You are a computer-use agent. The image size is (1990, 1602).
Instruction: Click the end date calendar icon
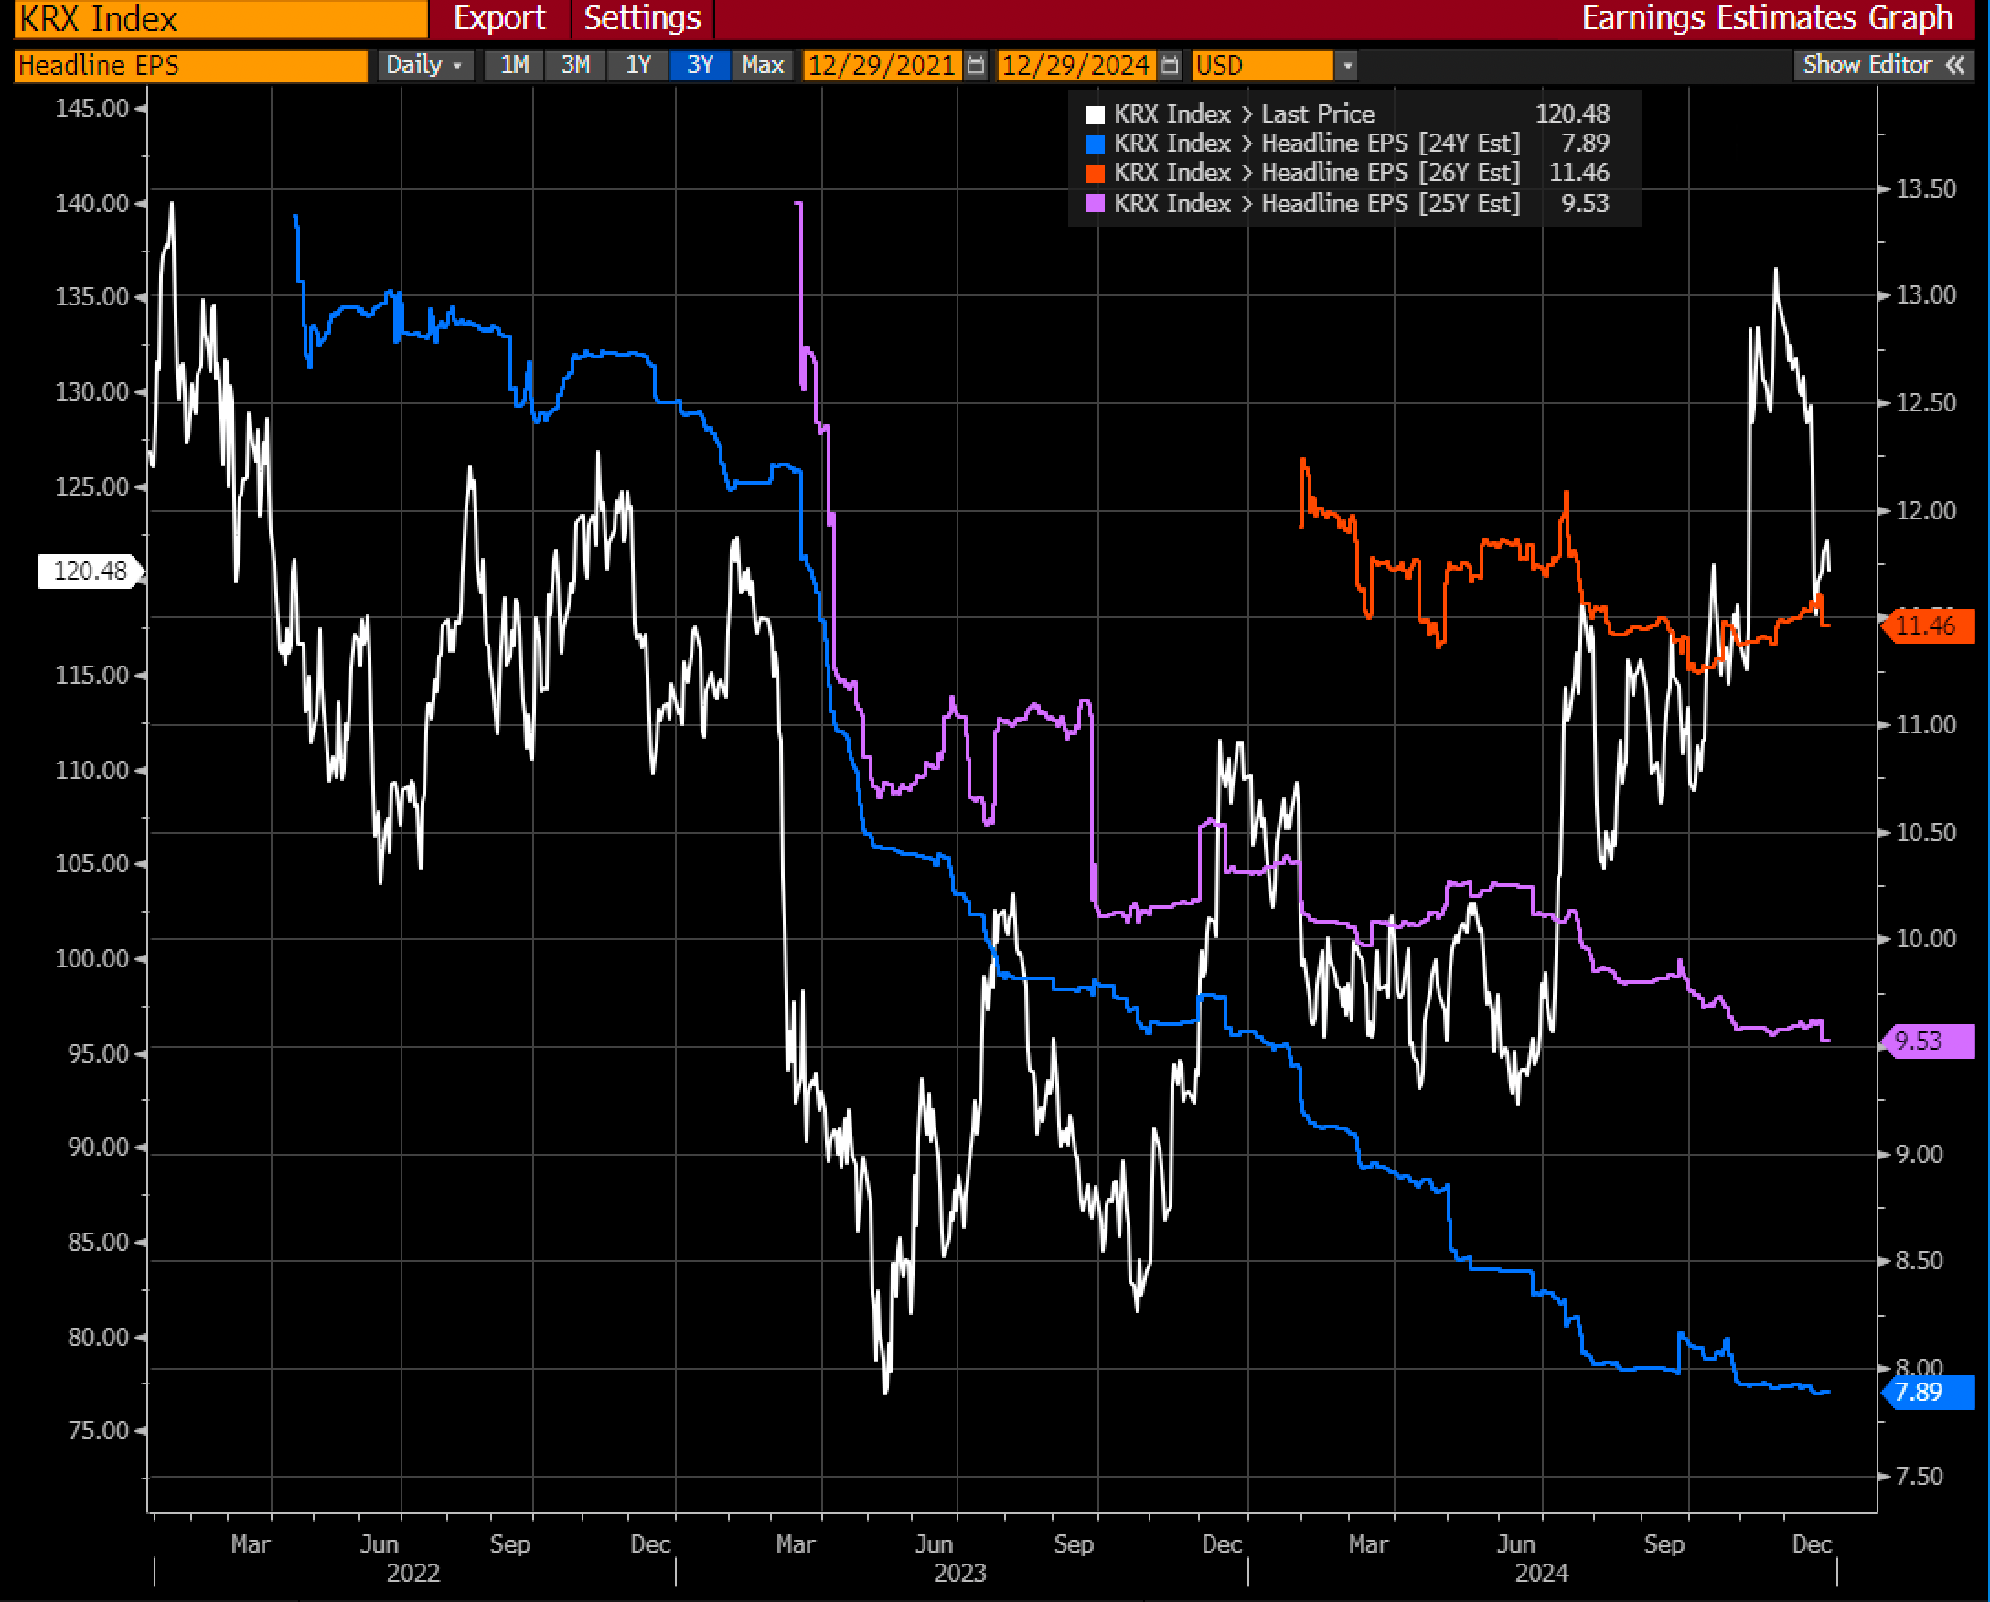click(1170, 66)
